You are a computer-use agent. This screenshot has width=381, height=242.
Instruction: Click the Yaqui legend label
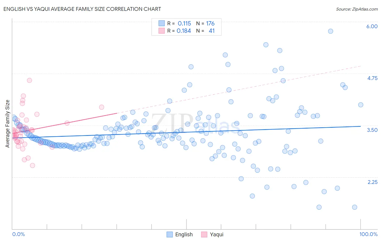(217, 234)
